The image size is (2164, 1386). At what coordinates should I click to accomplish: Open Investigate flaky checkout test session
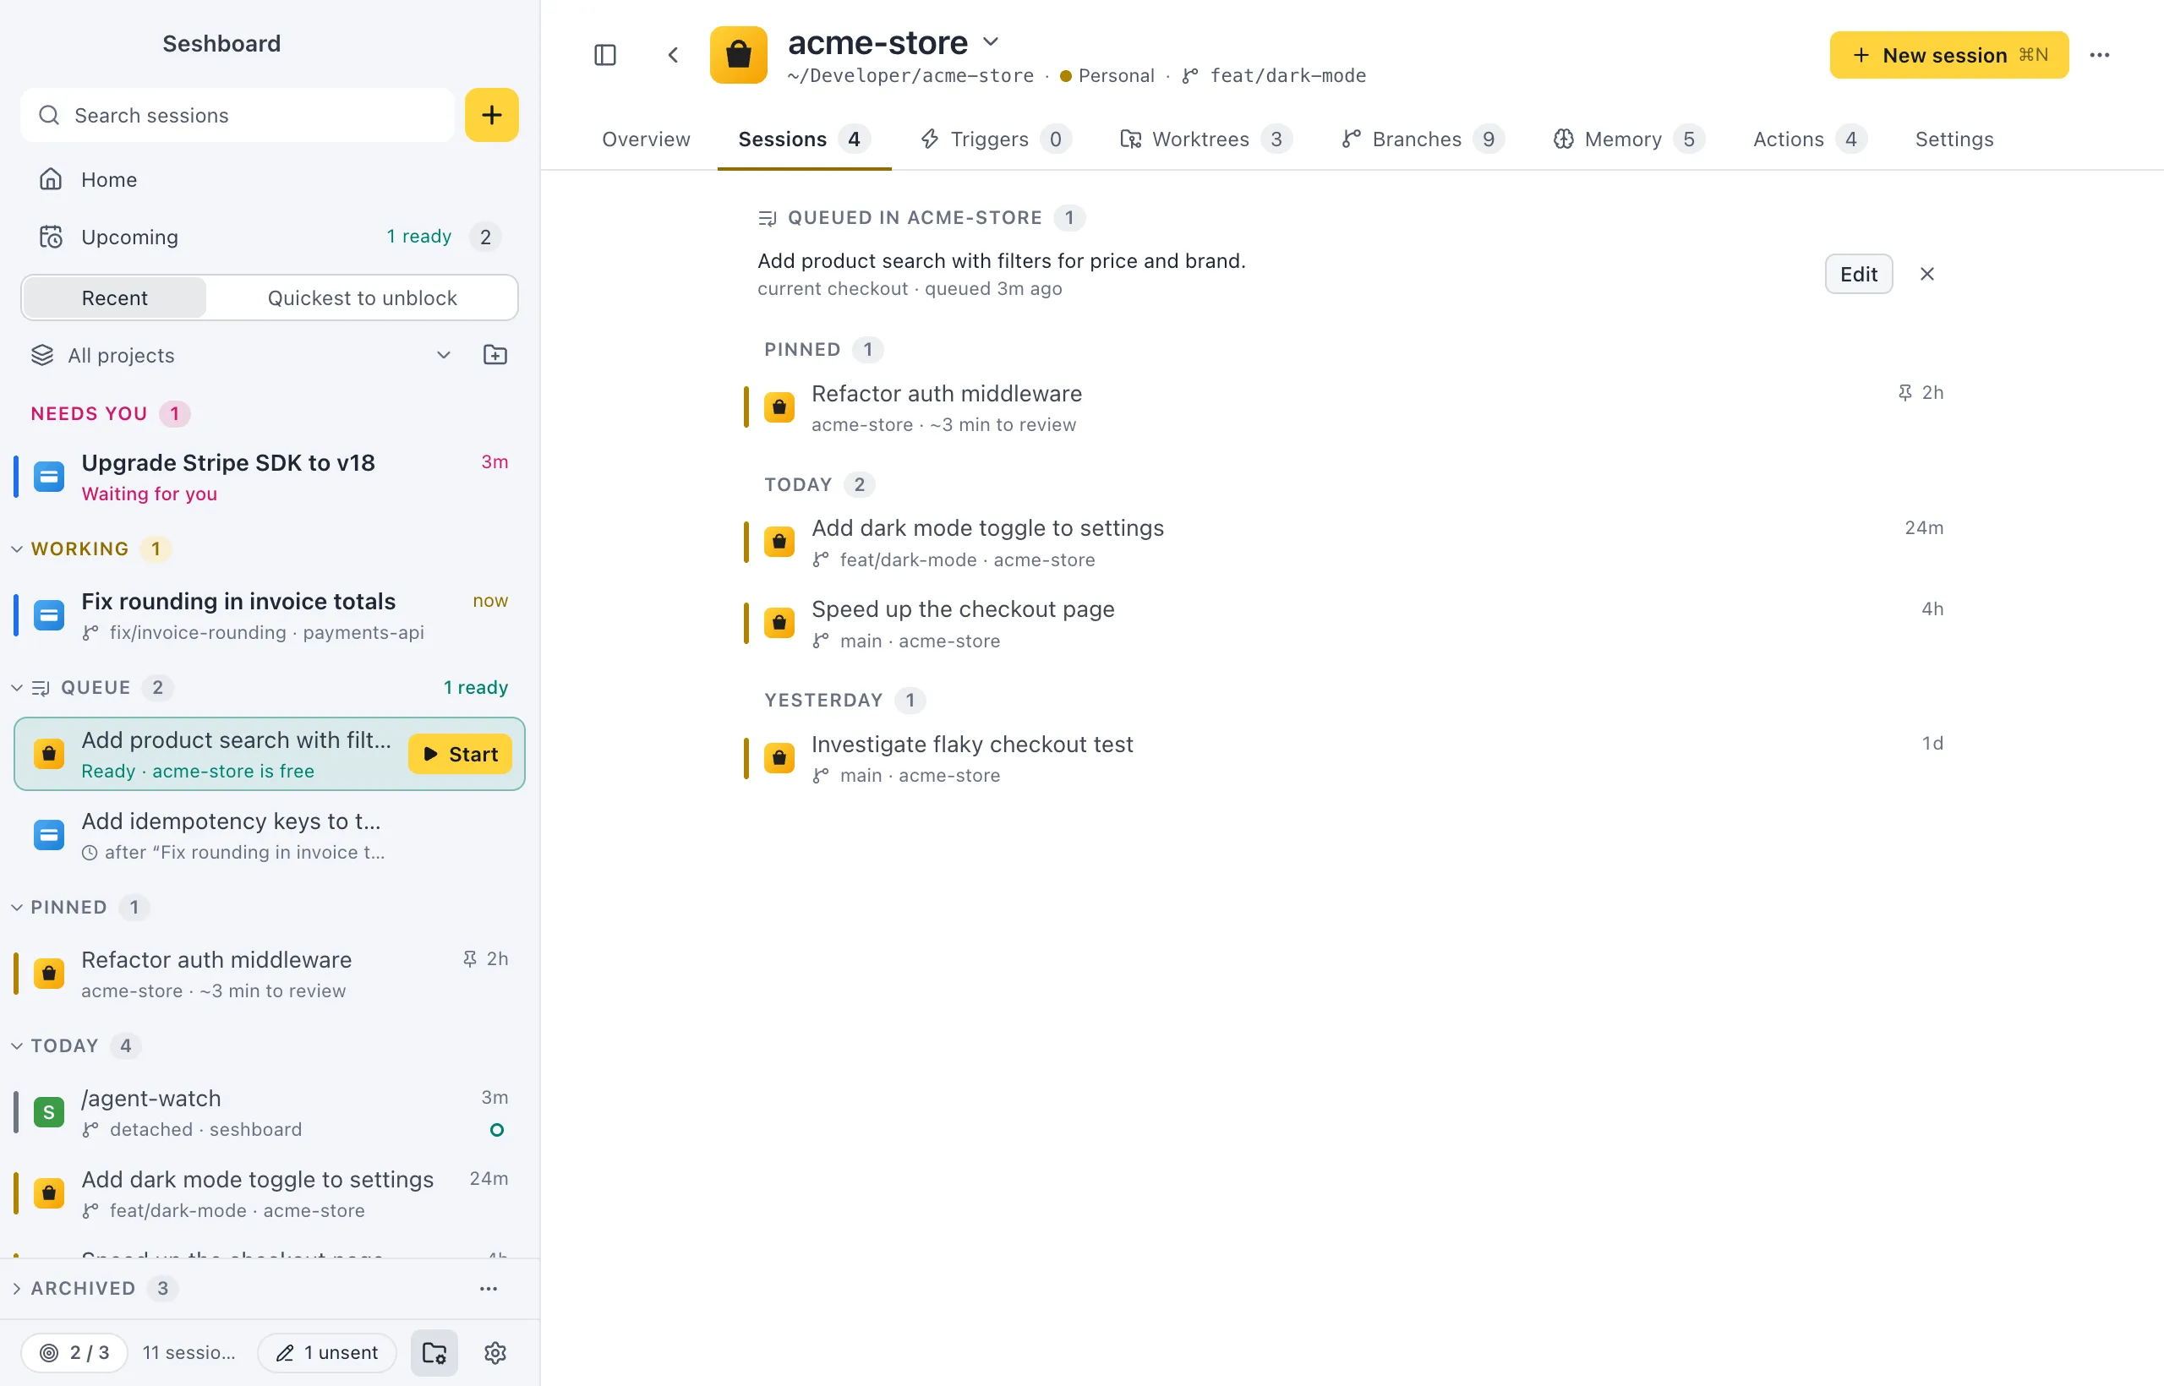pyautogui.click(x=1350, y=759)
